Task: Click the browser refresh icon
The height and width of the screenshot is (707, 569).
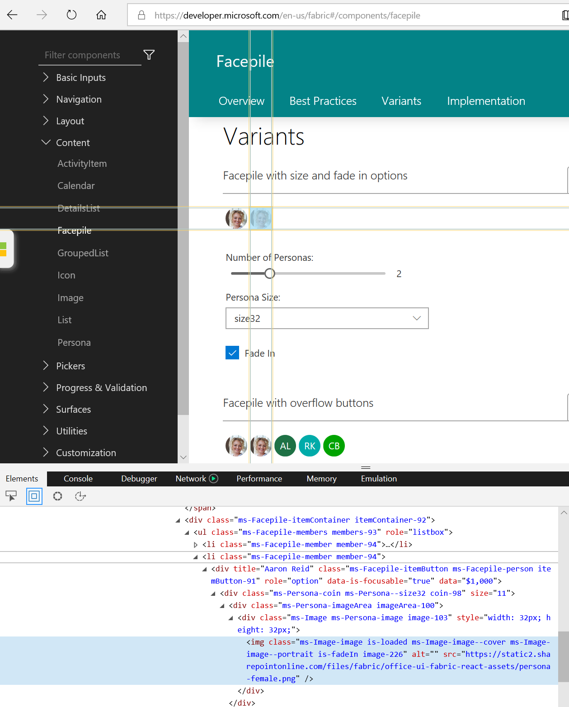Action: [x=71, y=14]
